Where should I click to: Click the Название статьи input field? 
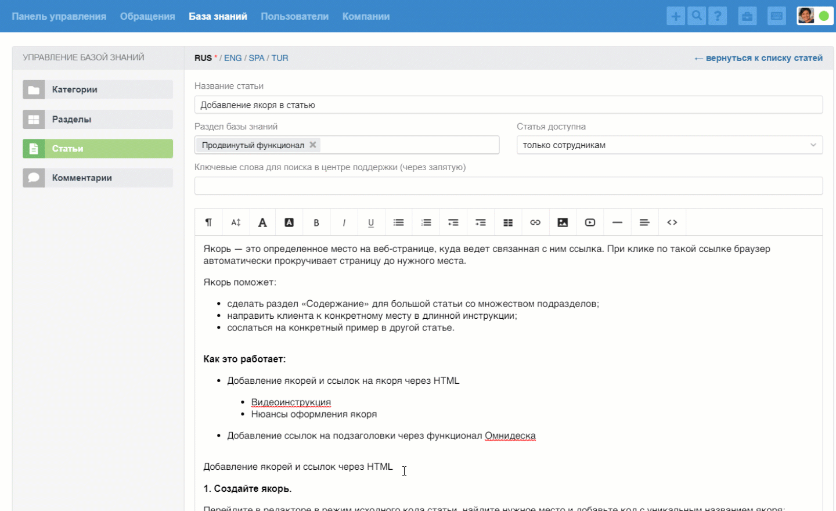pyautogui.click(x=509, y=105)
